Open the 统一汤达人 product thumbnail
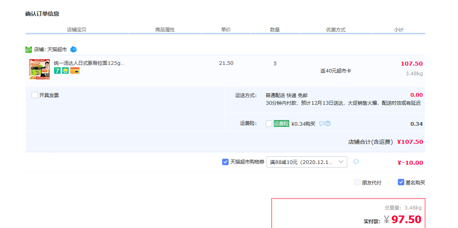The height and width of the screenshot is (228, 458). [x=40, y=69]
